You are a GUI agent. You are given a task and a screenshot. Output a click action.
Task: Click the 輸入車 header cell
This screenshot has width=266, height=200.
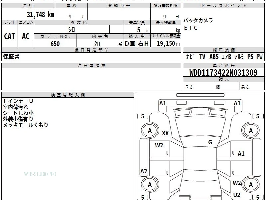tap(137, 36)
